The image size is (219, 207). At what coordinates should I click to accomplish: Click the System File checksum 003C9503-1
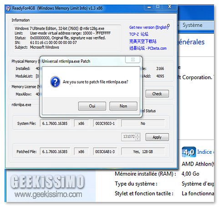(105, 123)
